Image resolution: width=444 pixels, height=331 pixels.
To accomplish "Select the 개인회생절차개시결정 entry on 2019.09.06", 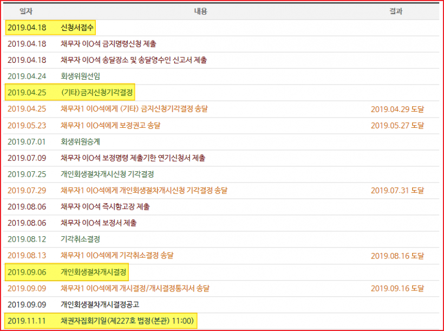I will coord(93,272).
